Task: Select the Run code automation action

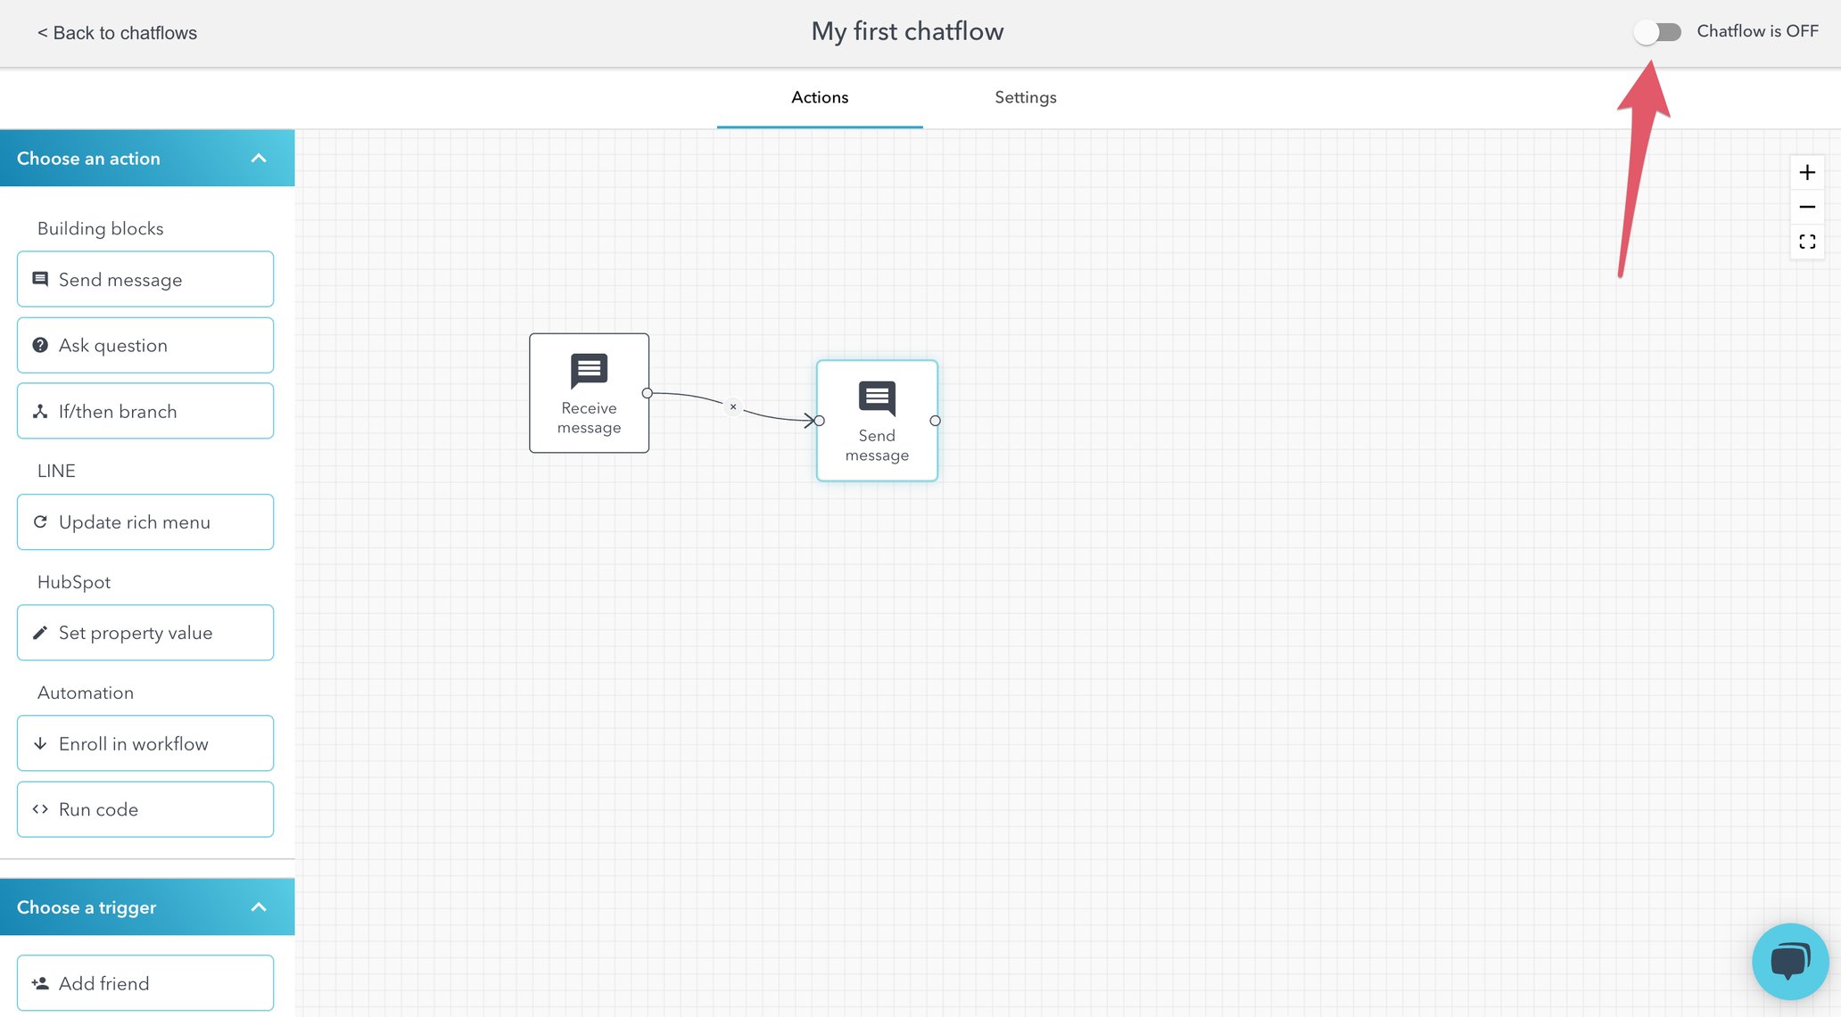Action: [144, 808]
